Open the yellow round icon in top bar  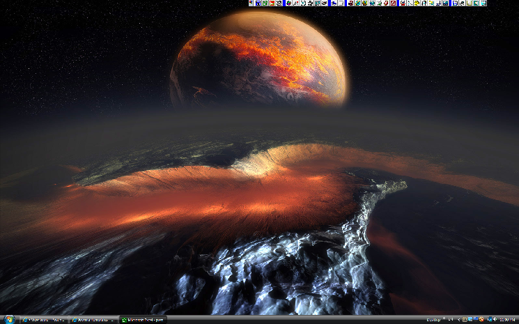pos(417,3)
